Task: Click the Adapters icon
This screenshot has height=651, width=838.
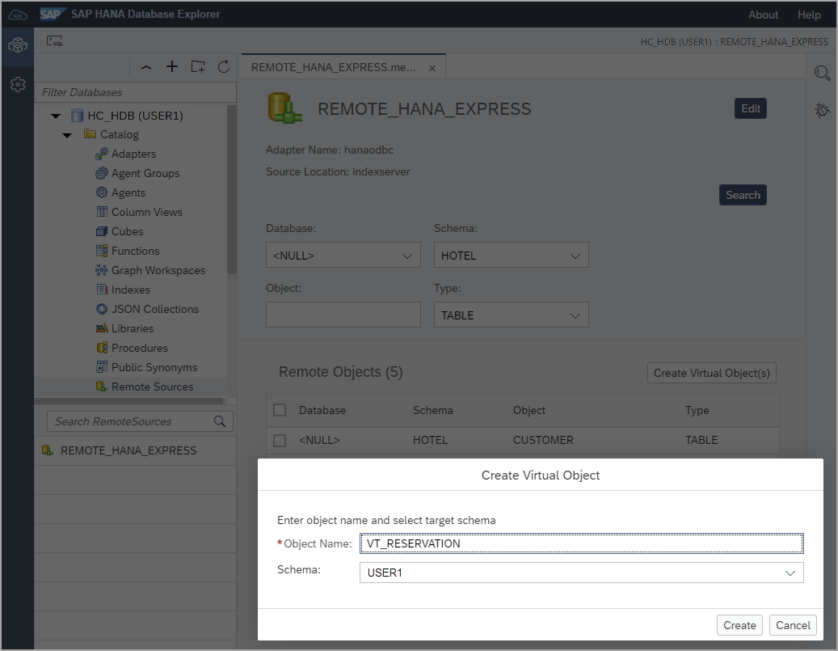Action: 102,154
